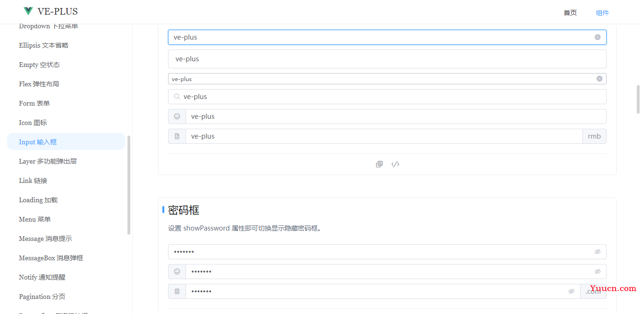Screen dimensions: 642x314
Task: Select Input 输入框 in the sidebar
Action: click(x=66, y=142)
